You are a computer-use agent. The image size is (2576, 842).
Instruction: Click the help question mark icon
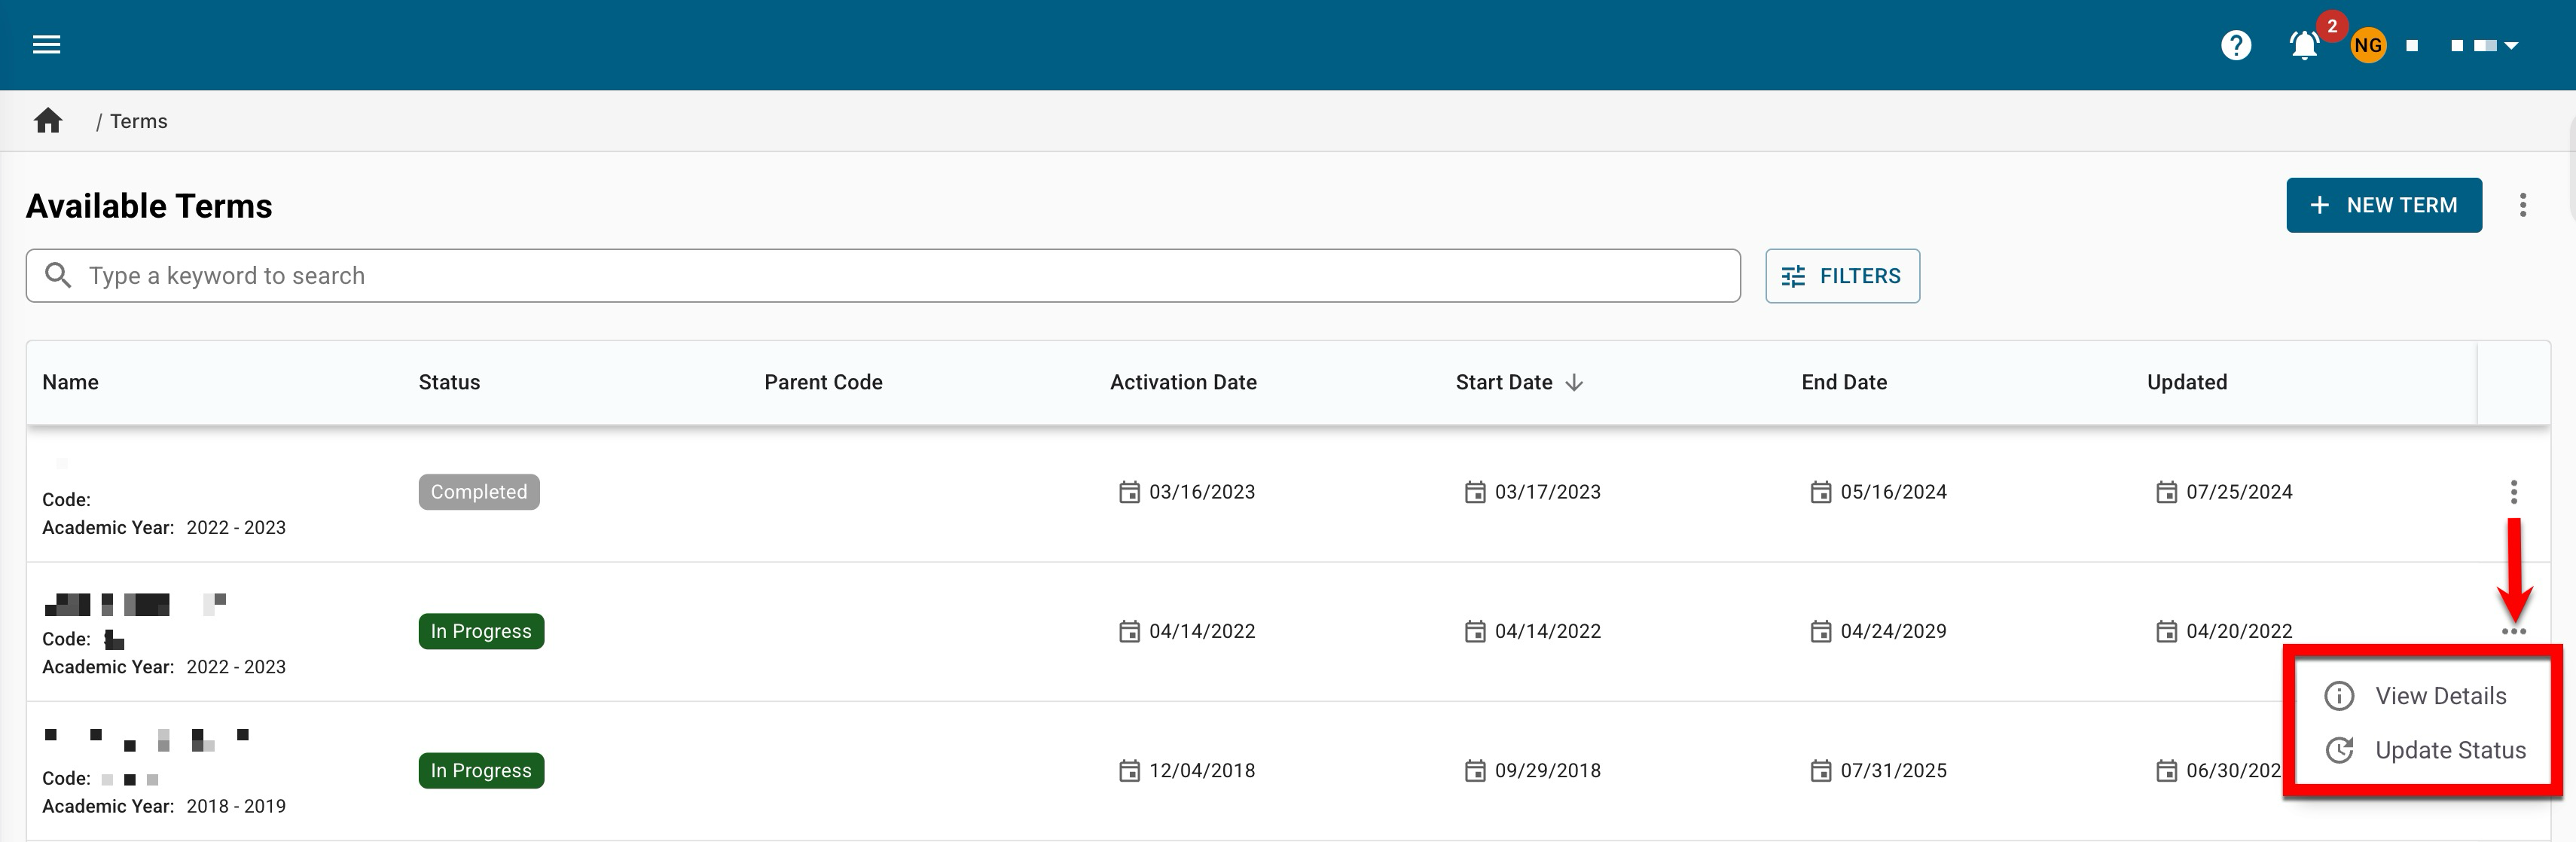[2236, 45]
